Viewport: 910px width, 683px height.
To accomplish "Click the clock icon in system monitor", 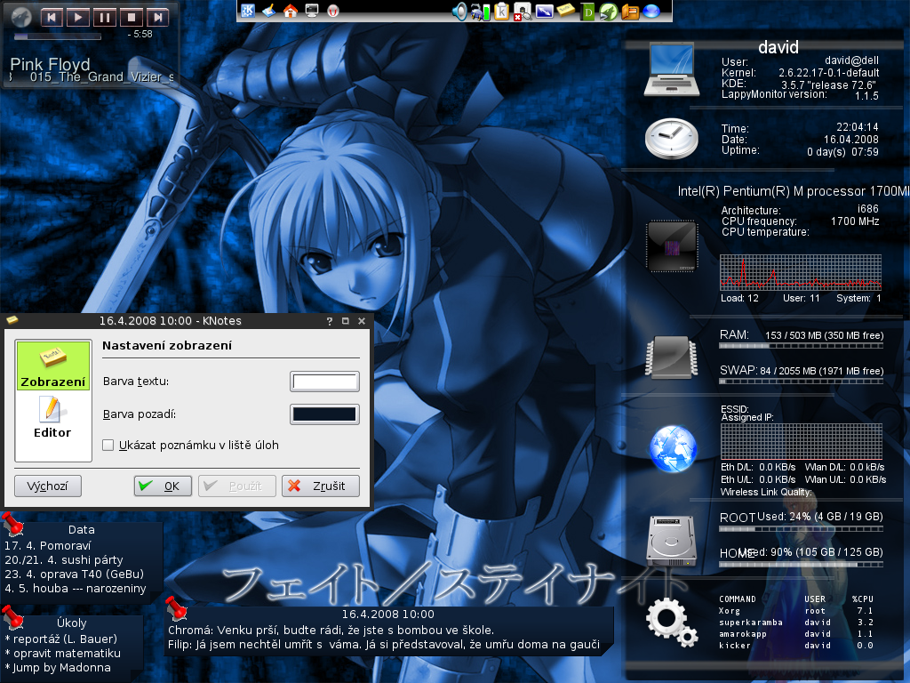I will (672, 138).
